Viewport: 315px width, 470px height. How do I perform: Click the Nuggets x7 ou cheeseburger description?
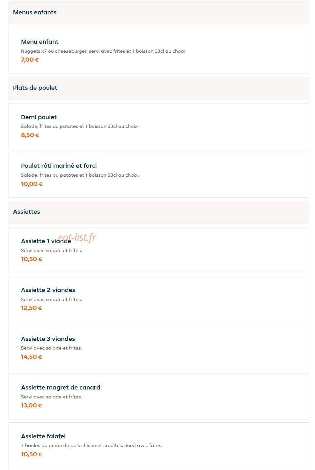point(103,51)
